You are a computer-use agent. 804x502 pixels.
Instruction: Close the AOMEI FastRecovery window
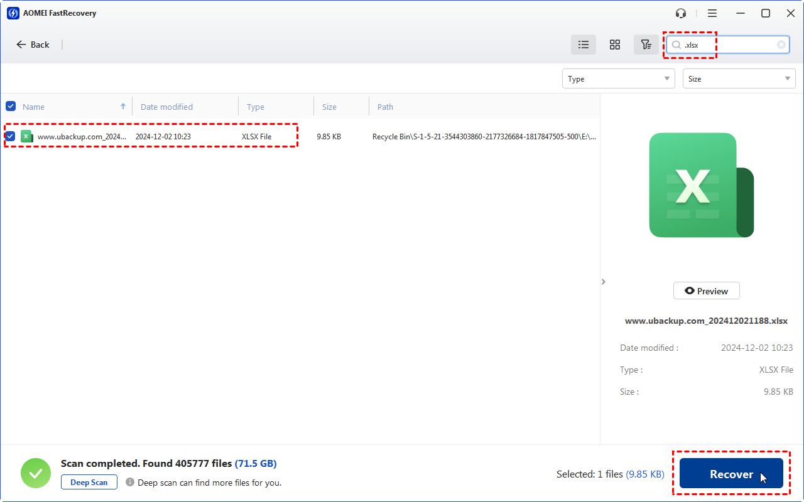[790, 13]
